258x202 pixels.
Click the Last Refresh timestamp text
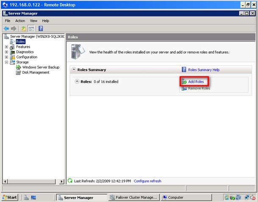[x=103, y=181]
